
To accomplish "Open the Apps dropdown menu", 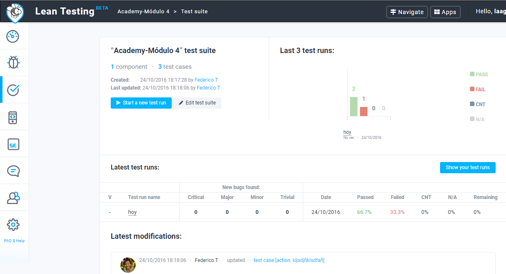I will (445, 12).
